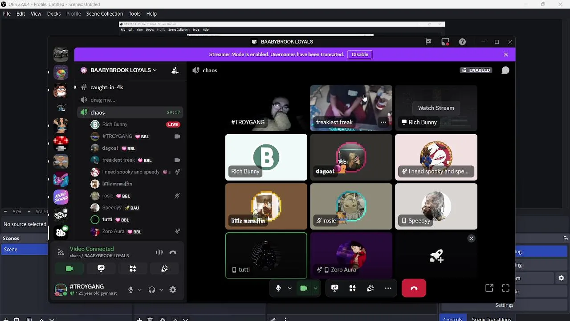Deafen audio with the headphones icon
Screen dimensions: 570x321
click(152, 290)
